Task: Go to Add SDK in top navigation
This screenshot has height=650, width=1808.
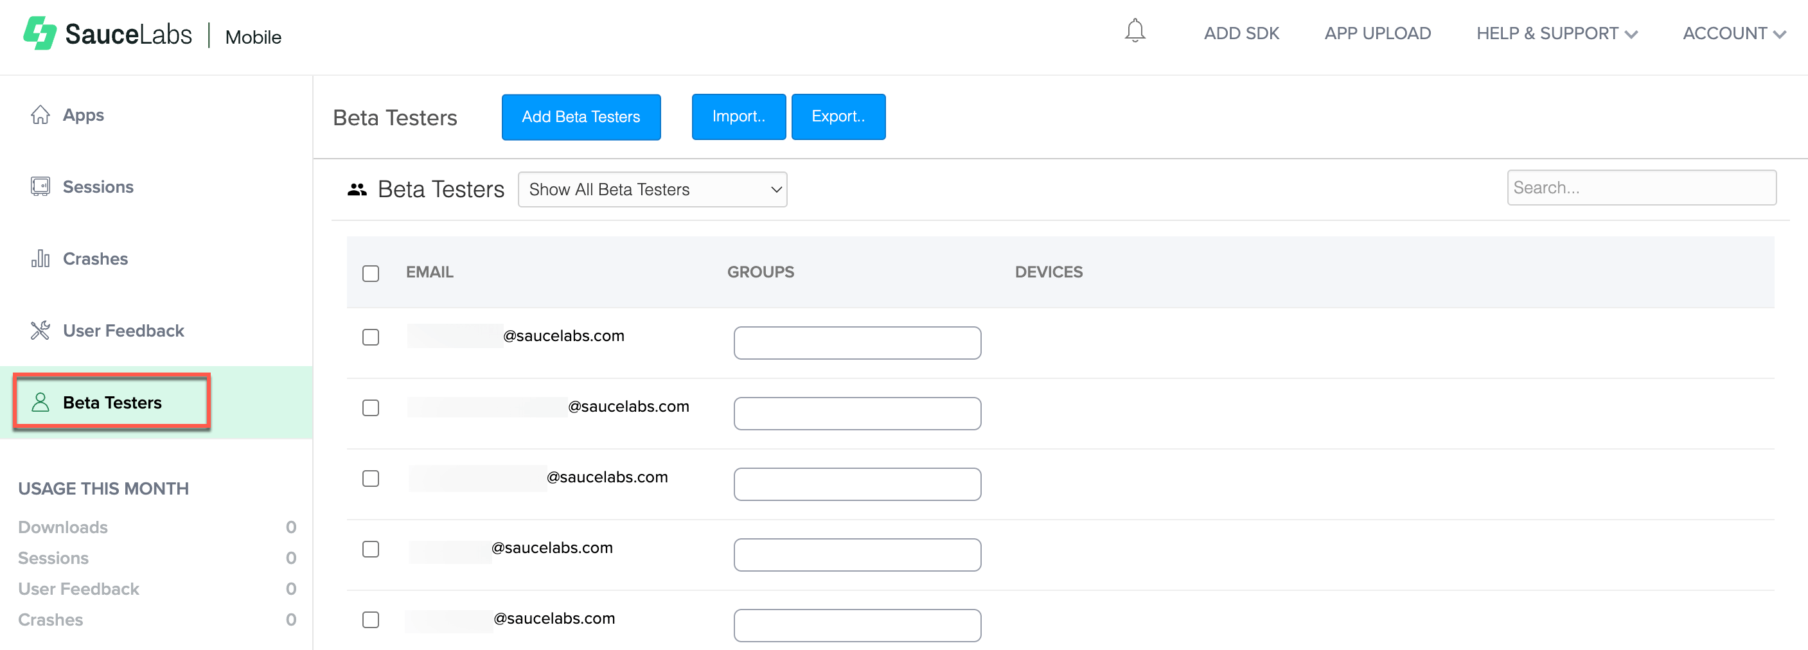Action: tap(1241, 33)
